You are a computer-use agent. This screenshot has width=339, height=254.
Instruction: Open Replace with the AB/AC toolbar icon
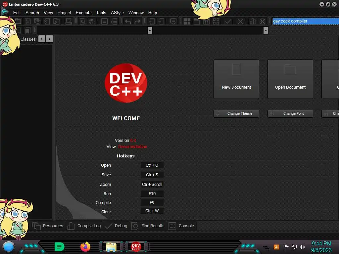92,21
